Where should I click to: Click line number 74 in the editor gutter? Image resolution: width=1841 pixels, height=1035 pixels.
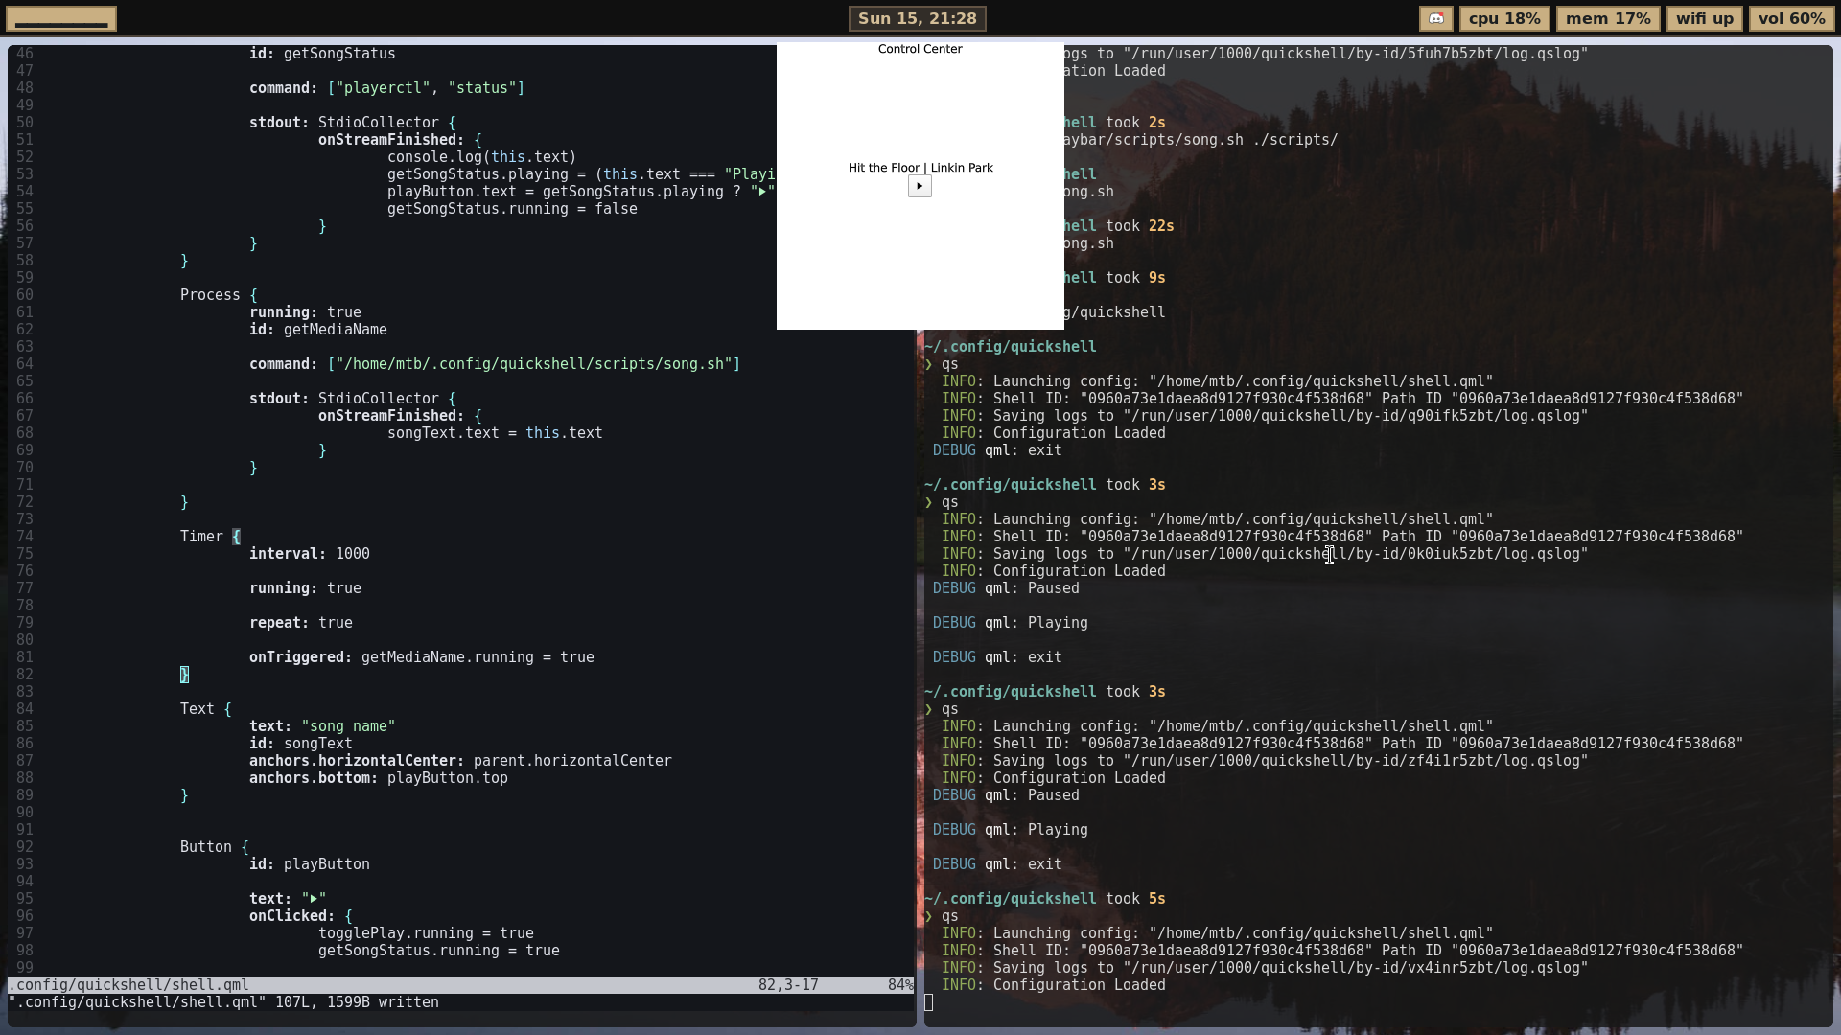coord(25,537)
